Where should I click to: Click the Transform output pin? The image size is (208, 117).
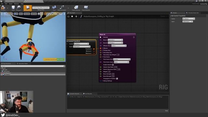pyautogui.click(x=94, y=49)
